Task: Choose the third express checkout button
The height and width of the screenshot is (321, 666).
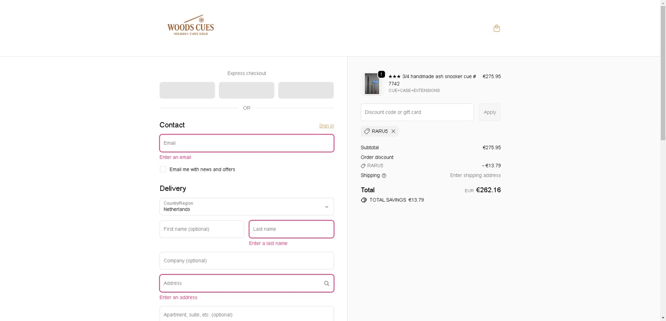Action: [x=306, y=90]
